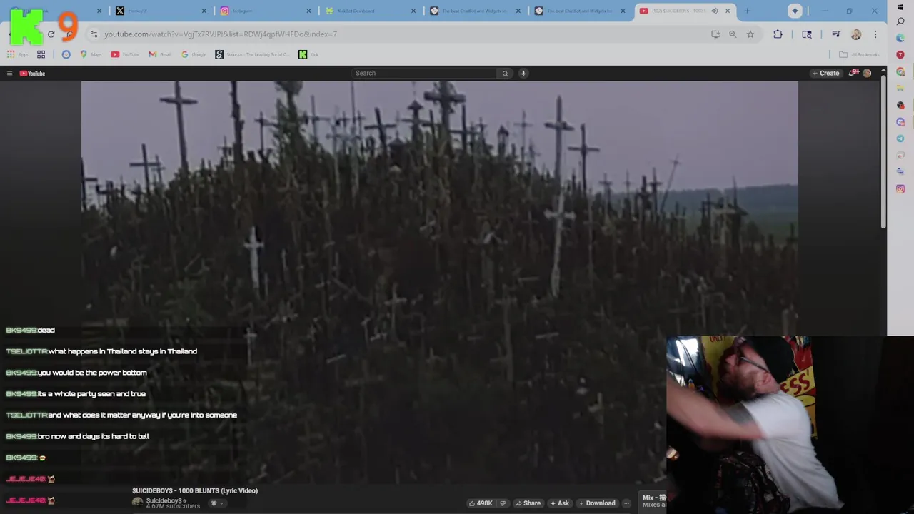The image size is (914, 514).
Task: Click the address bar URL
Action: coord(221,34)
